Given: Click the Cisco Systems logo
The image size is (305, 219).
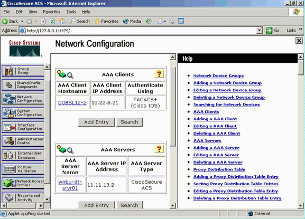Looking at the screenshot, I should point(25,48).
